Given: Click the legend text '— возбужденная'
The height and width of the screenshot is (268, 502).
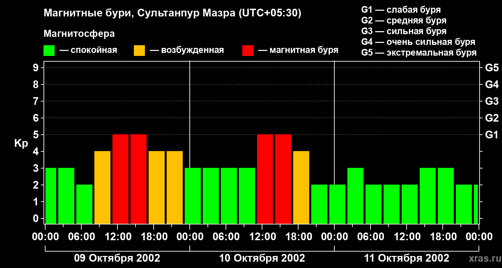Looking at the screenshot, I should (187, 50).
